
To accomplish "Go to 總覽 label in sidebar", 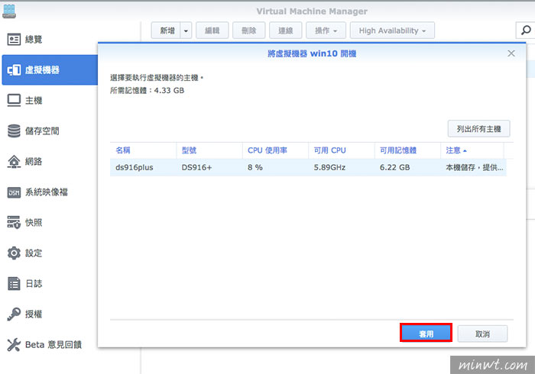I will [x=34, y=40].
